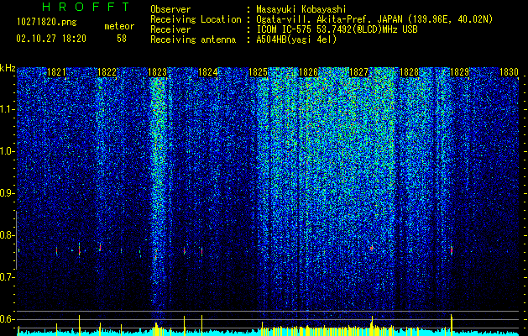This screenshot has height=336, width=528.
Task: Click the date stamp 02.10.27 18:20
Action: coord(51,39)
